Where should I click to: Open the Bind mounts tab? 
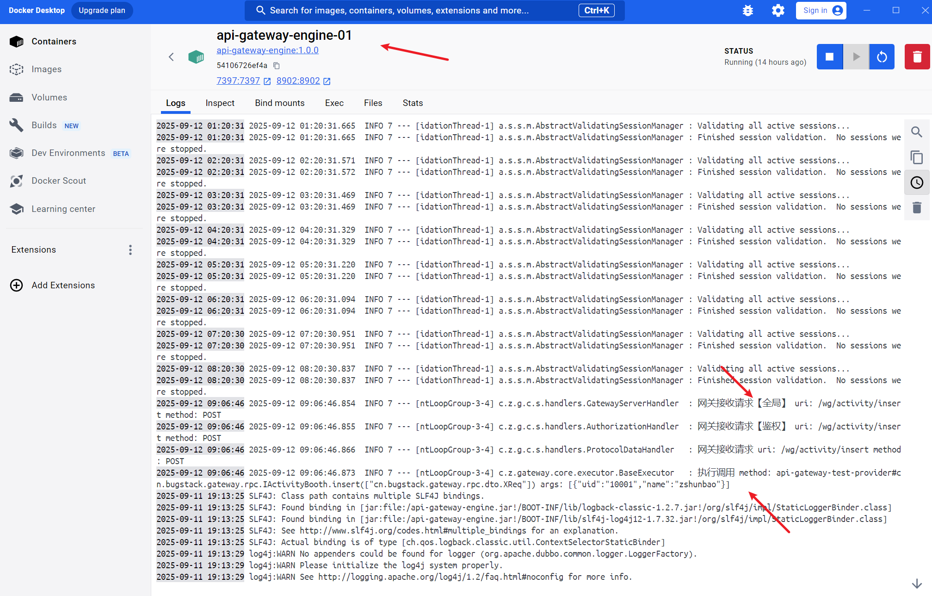(279, 103)
